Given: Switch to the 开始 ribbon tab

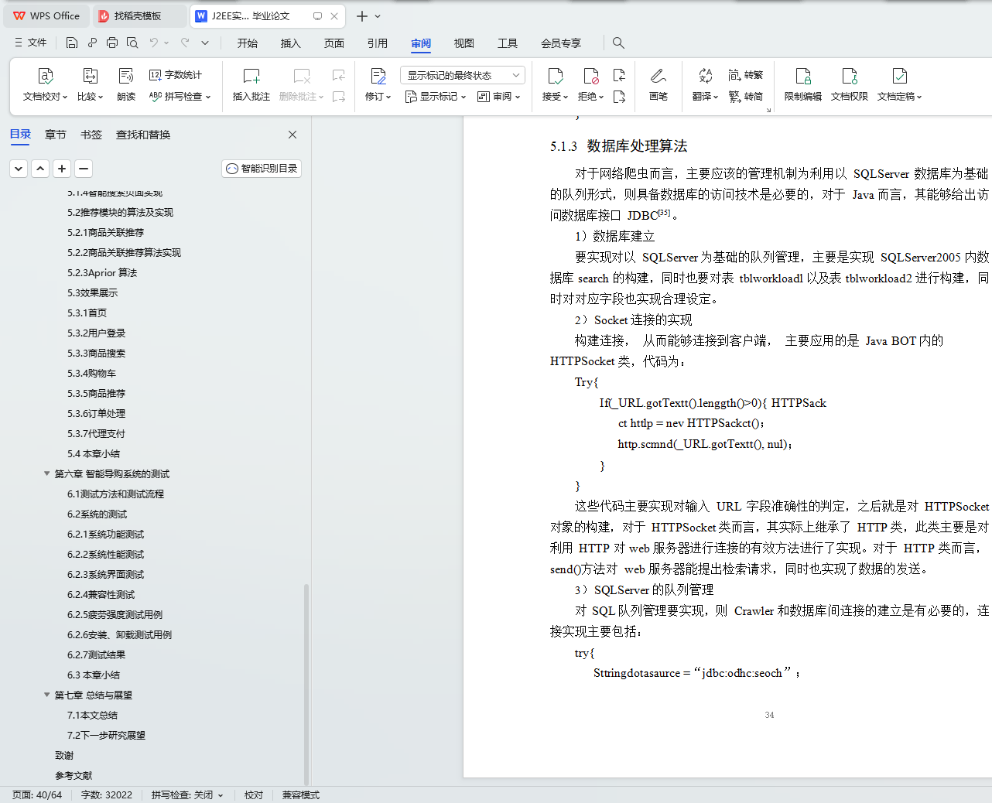Looking at the screenshot, I should 248,43.
